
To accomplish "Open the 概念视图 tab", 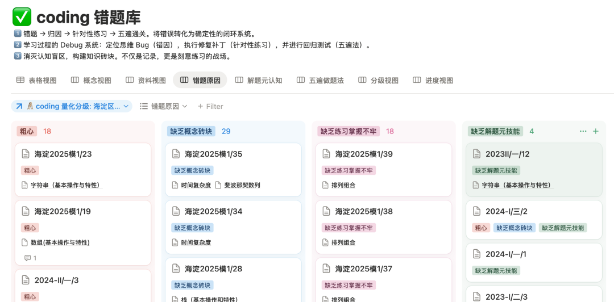I will [91, 80].
